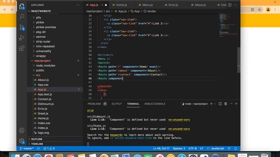Screen dimensions: 280x157
Task: Open profile avatar in browser window
Action: (268, 10)
